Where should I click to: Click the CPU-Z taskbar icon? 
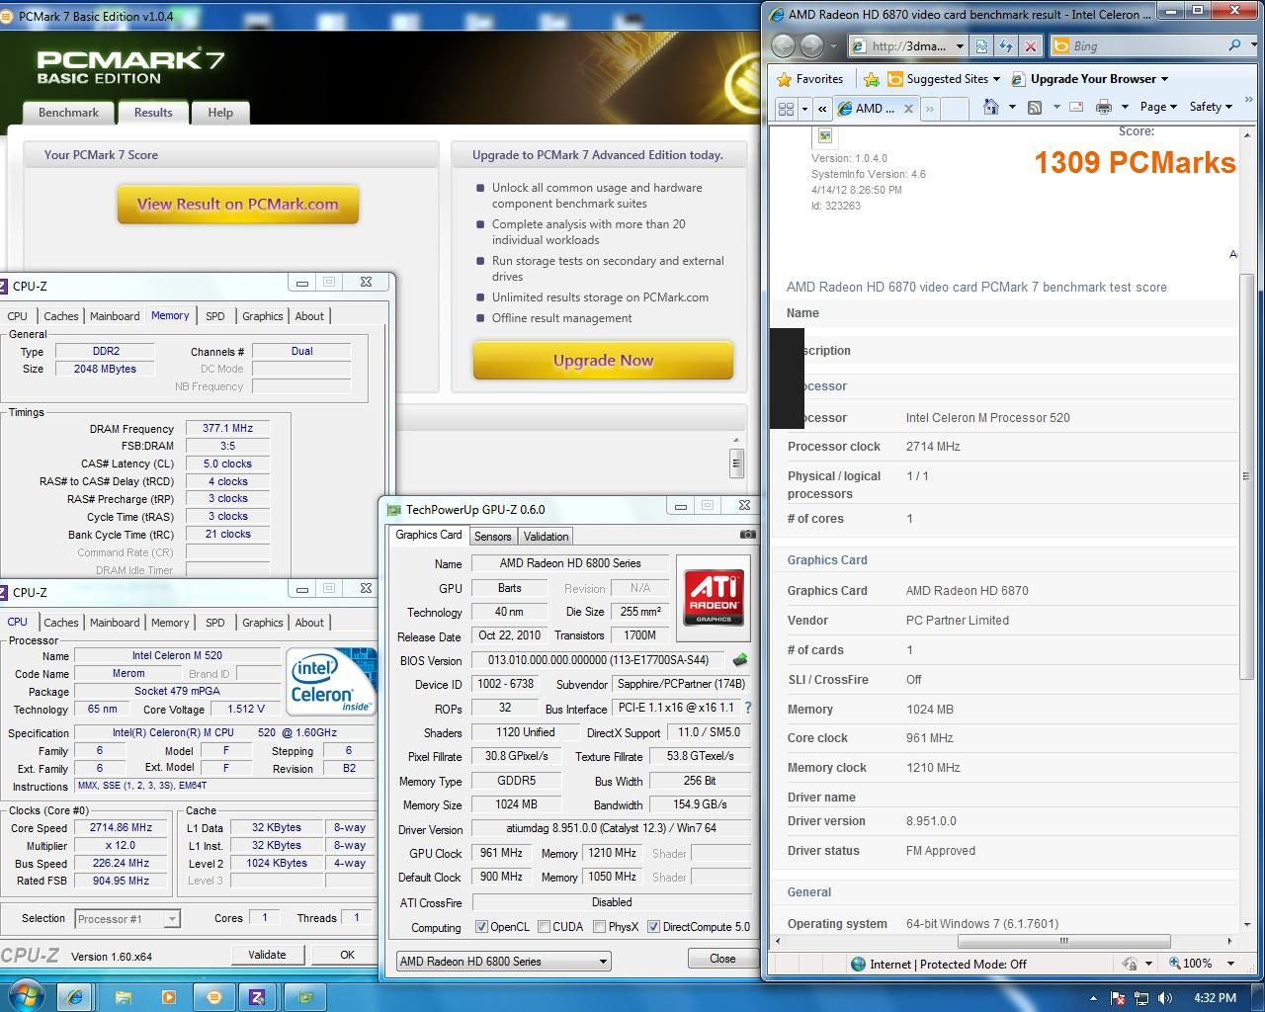(x=258, y=997)
